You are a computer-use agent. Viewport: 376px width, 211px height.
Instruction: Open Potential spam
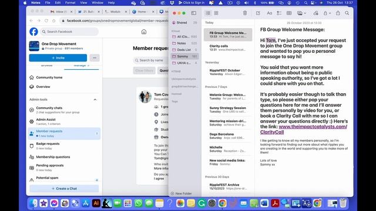tap(63, 179)
